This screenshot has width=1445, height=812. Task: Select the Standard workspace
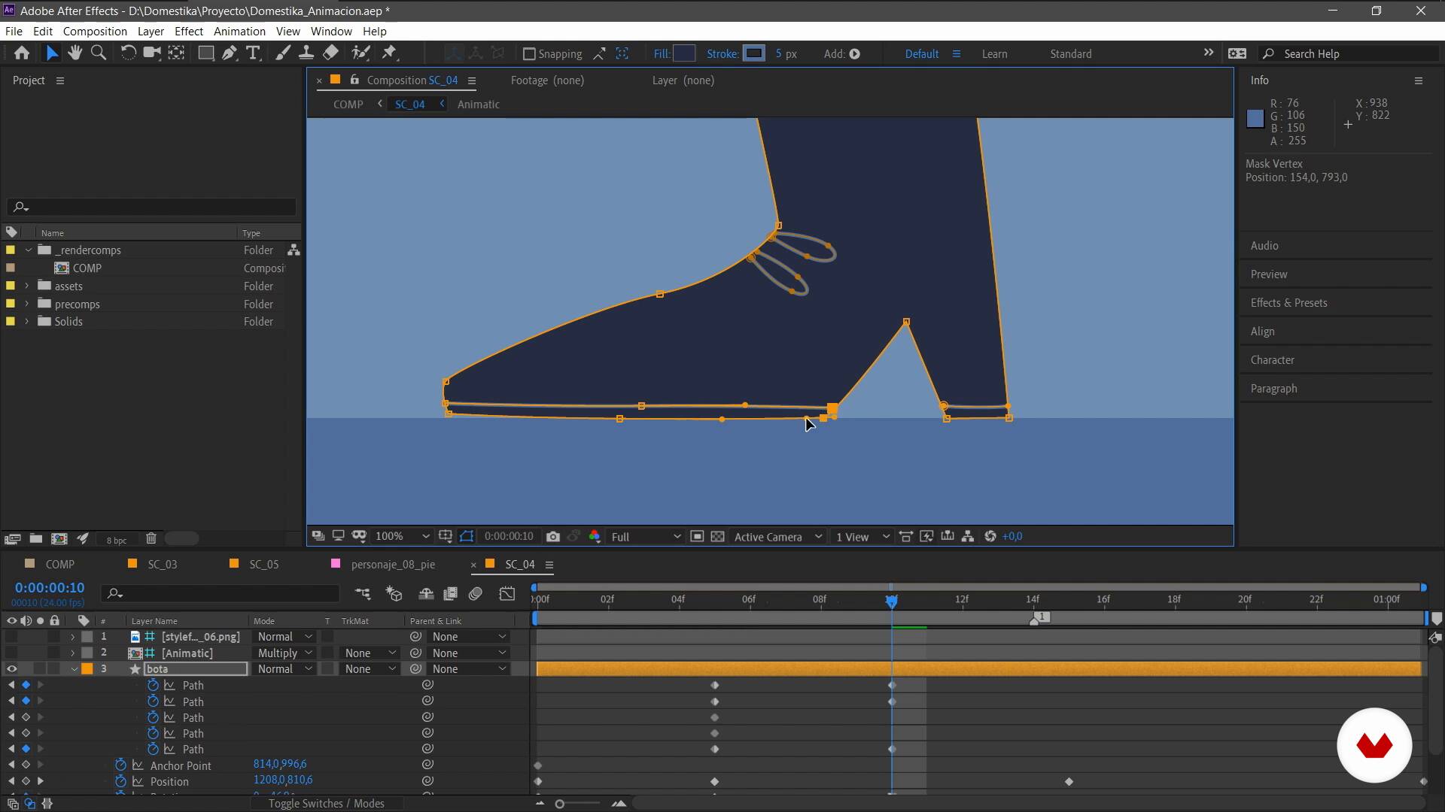1070,54
